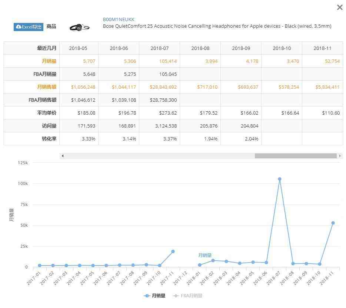Click the 2017-11 chart data point
The height and width of the screenshot is (308, 346).
[173, 251]
